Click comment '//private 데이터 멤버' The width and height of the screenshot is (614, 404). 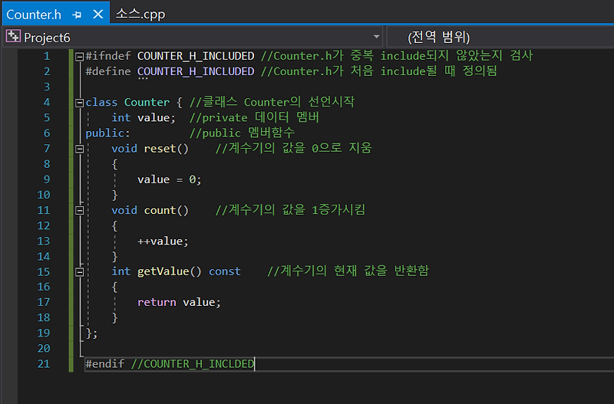(254, 117)
